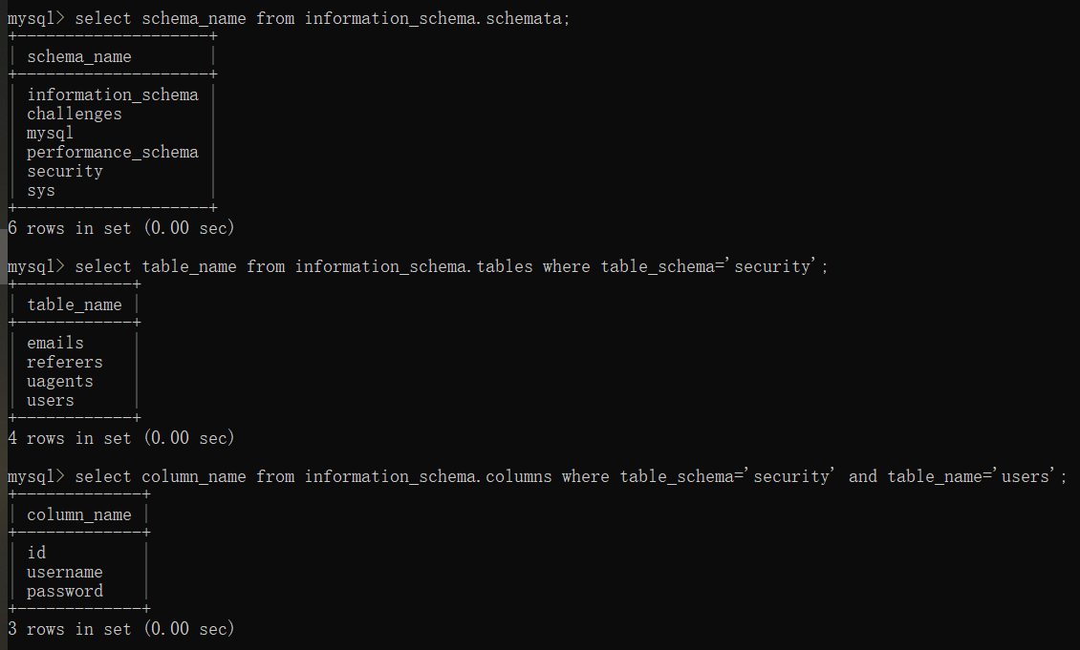Click the column_name column header

(x=79, y=515)
